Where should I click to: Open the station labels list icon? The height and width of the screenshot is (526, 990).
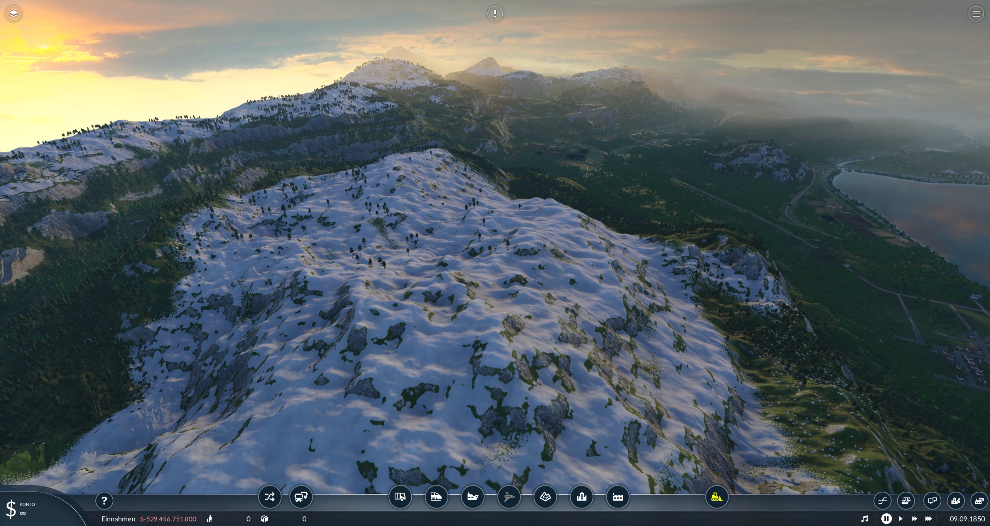click(932, 501)
